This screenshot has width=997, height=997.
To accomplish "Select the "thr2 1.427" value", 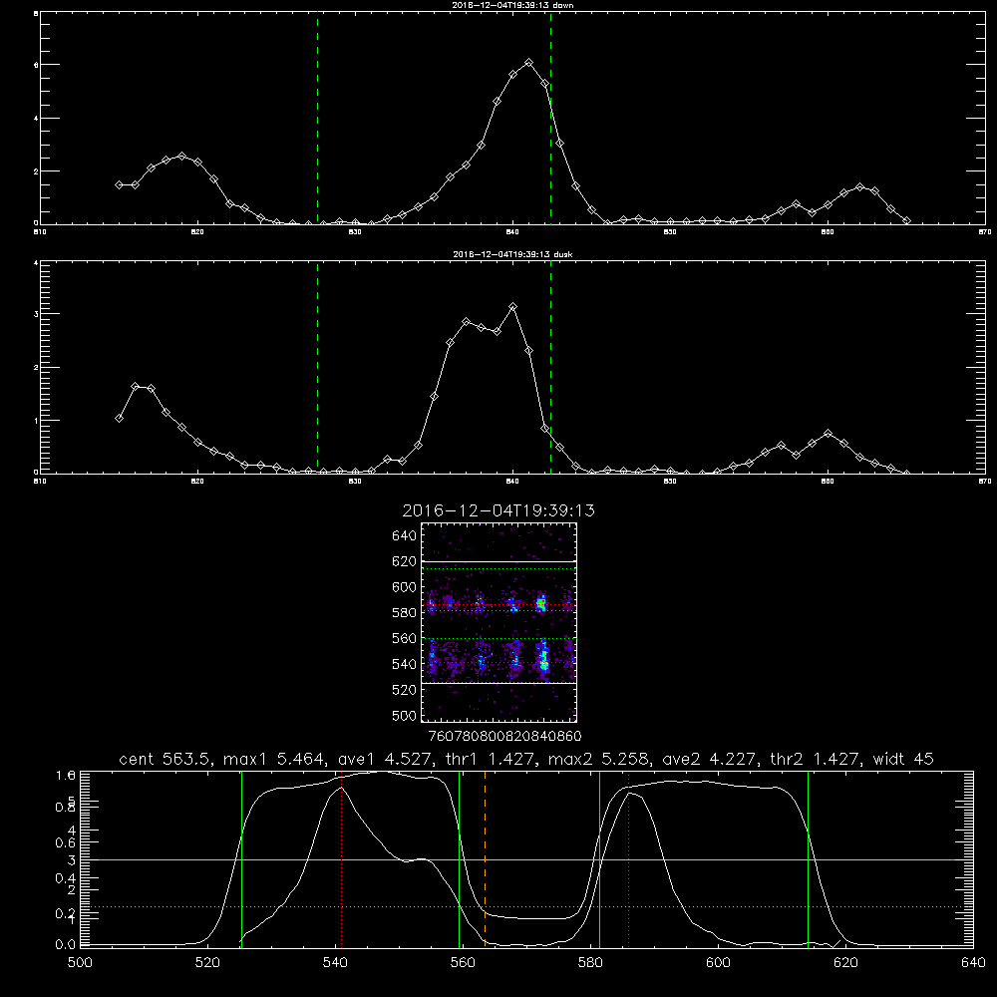I will [815, 759].
